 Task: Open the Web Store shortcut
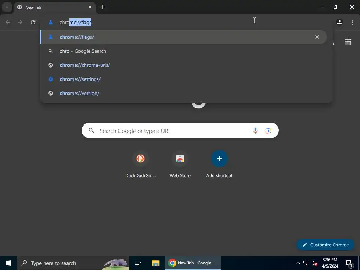pyautogui.click(x=180, y=164)
